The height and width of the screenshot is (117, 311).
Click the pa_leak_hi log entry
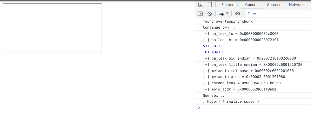coord(241,40)
